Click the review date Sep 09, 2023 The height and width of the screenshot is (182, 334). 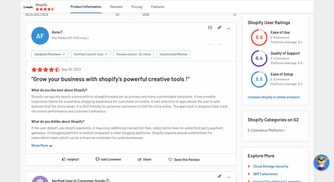click(x=71, y=70)
